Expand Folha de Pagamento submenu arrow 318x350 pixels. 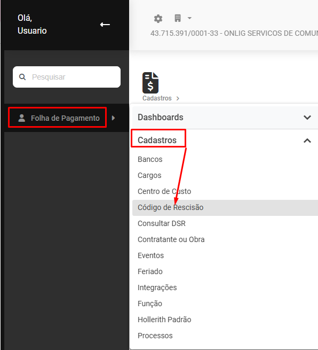click(x=113, y=118)
